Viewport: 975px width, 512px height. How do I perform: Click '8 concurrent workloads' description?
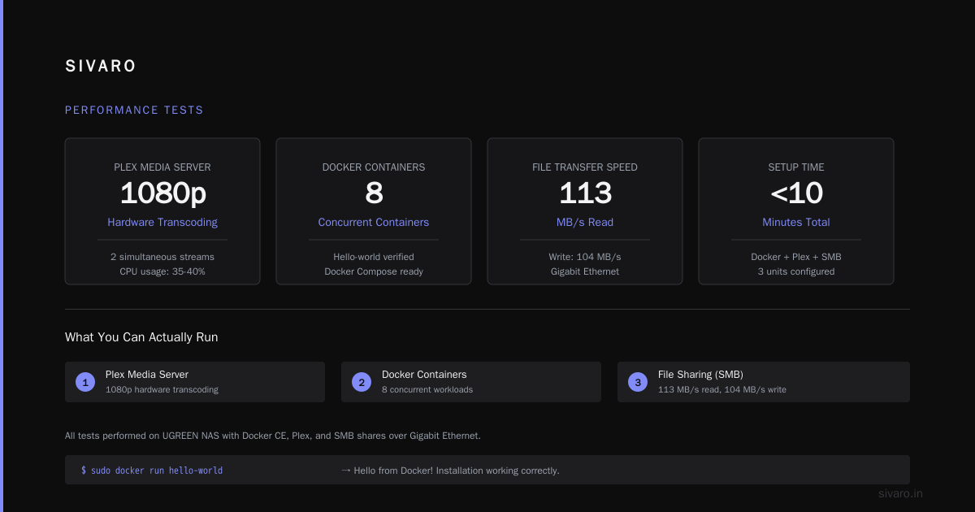click(427, 389)
